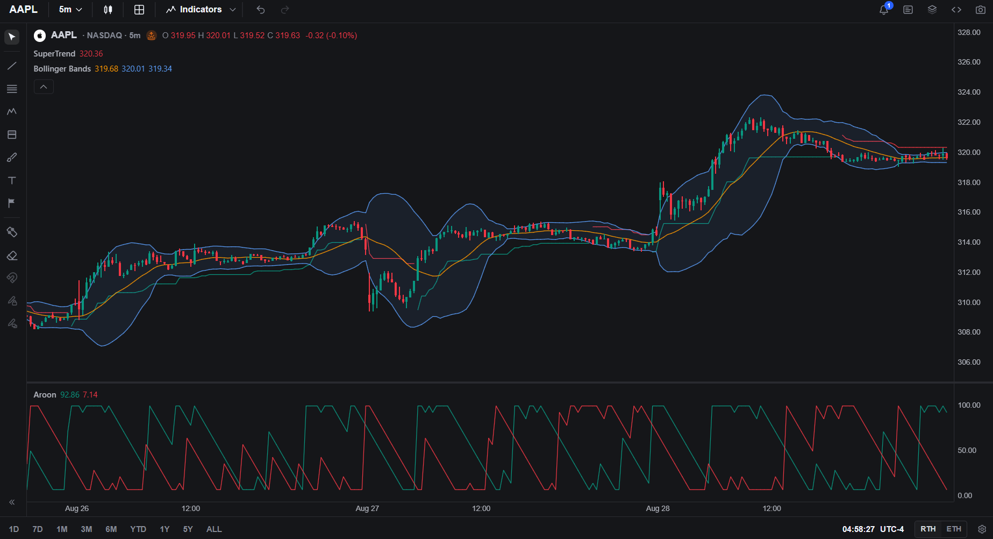Select the 5Y range tab
The height and width of the screenshot is (539, 993).
[188, 529]
